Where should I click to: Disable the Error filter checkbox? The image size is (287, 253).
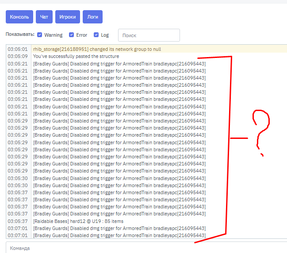pos(72,35)
